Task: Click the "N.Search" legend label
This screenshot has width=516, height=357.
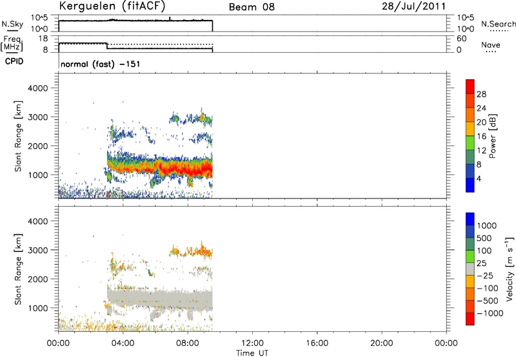Action: 499,24
